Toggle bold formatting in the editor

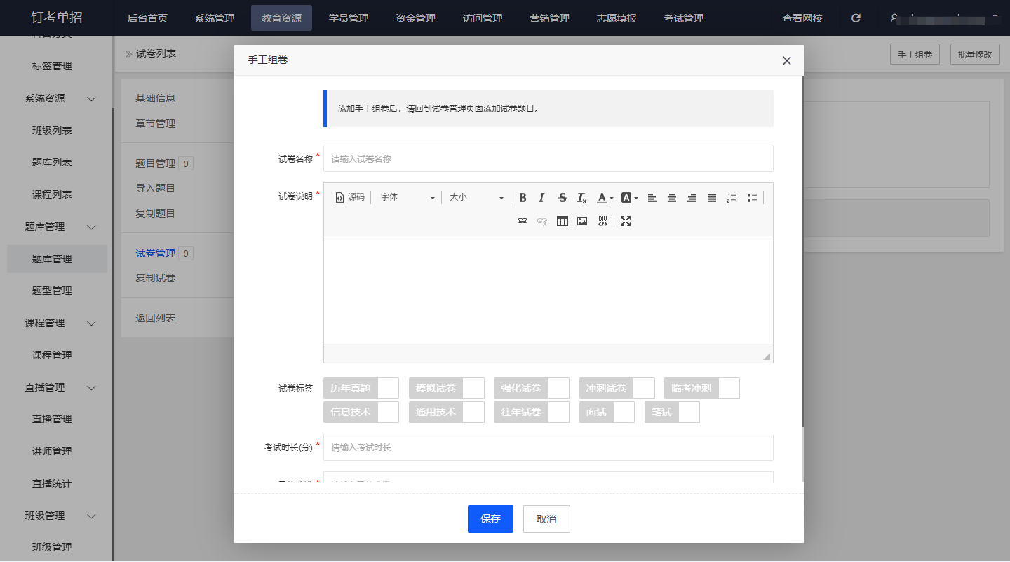[x=523, y=198]
